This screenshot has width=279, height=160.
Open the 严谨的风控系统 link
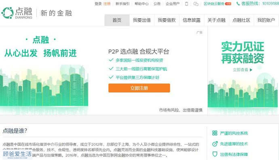click(234, 133)
